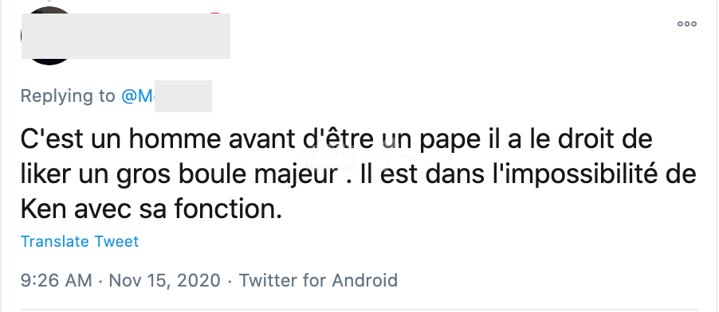Click the red badge above the name
719x312 pixels.
point(215,14)
